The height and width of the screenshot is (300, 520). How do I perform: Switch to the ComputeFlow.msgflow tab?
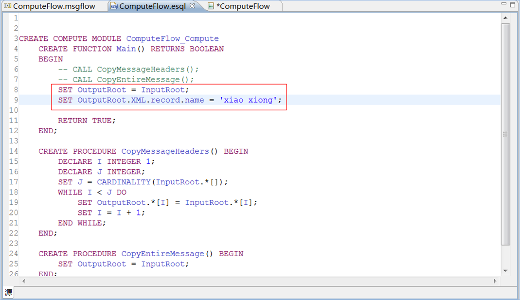(x=54, y=6)
